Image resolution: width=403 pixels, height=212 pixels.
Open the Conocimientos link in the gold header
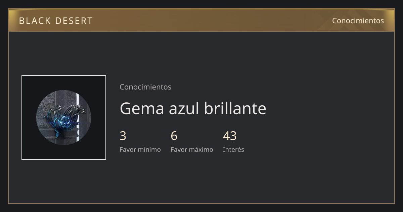358,21
